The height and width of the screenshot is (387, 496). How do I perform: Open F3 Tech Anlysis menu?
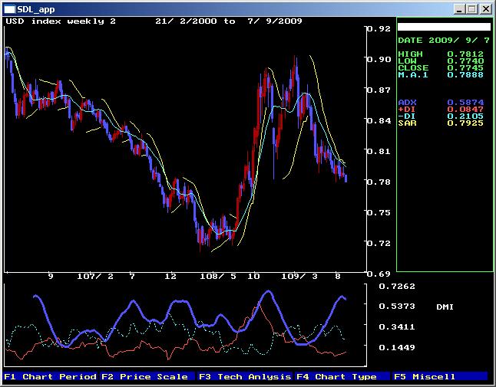pos(245,376)
